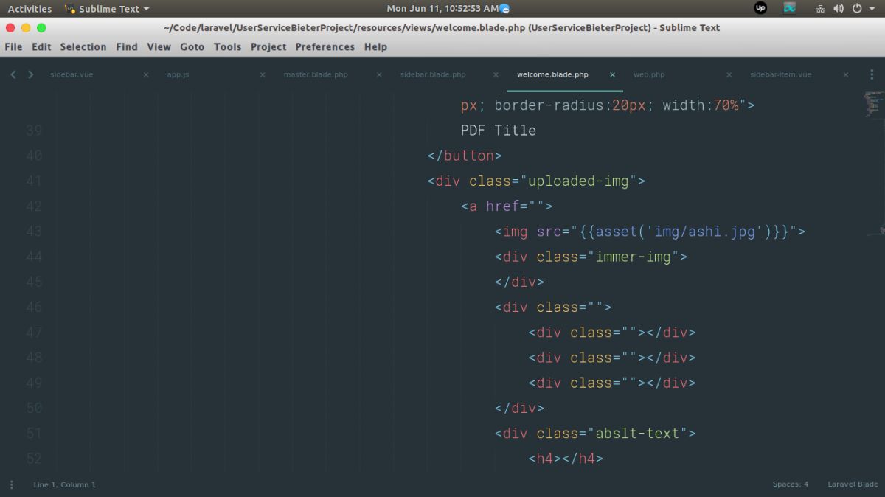Switch to the app.js tab
Screen dimensions: 885x497
pos(178,74)
